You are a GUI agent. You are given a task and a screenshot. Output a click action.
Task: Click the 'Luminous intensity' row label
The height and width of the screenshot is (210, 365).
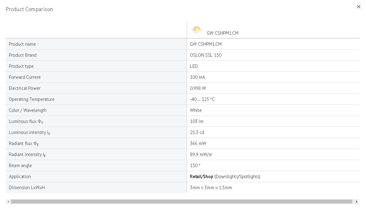(x=29, y=132)
